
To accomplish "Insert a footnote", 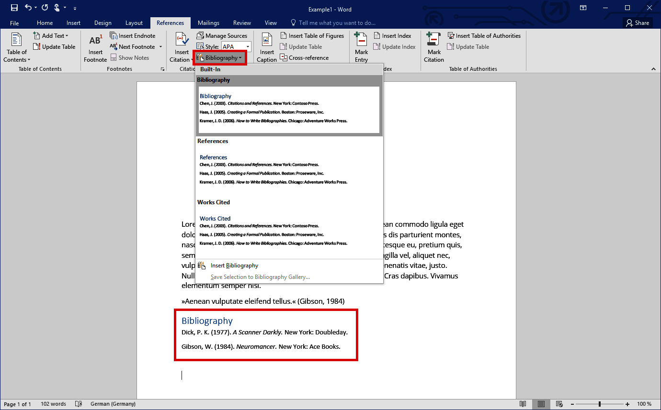I will pyautogui.click(x=95, y=46).
